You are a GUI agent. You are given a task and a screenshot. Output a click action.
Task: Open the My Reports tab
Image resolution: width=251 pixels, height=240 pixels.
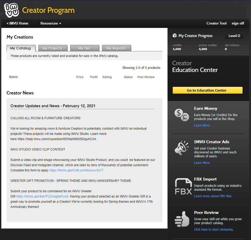(116, 48)
